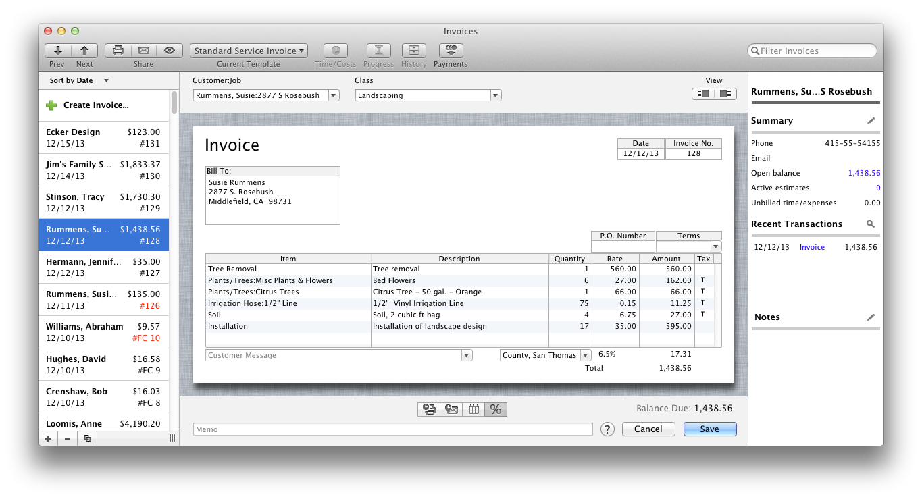This screenshot has height=499, width=922.
Task: Open the Time/Costs clock icon
Action: point(336,51)
